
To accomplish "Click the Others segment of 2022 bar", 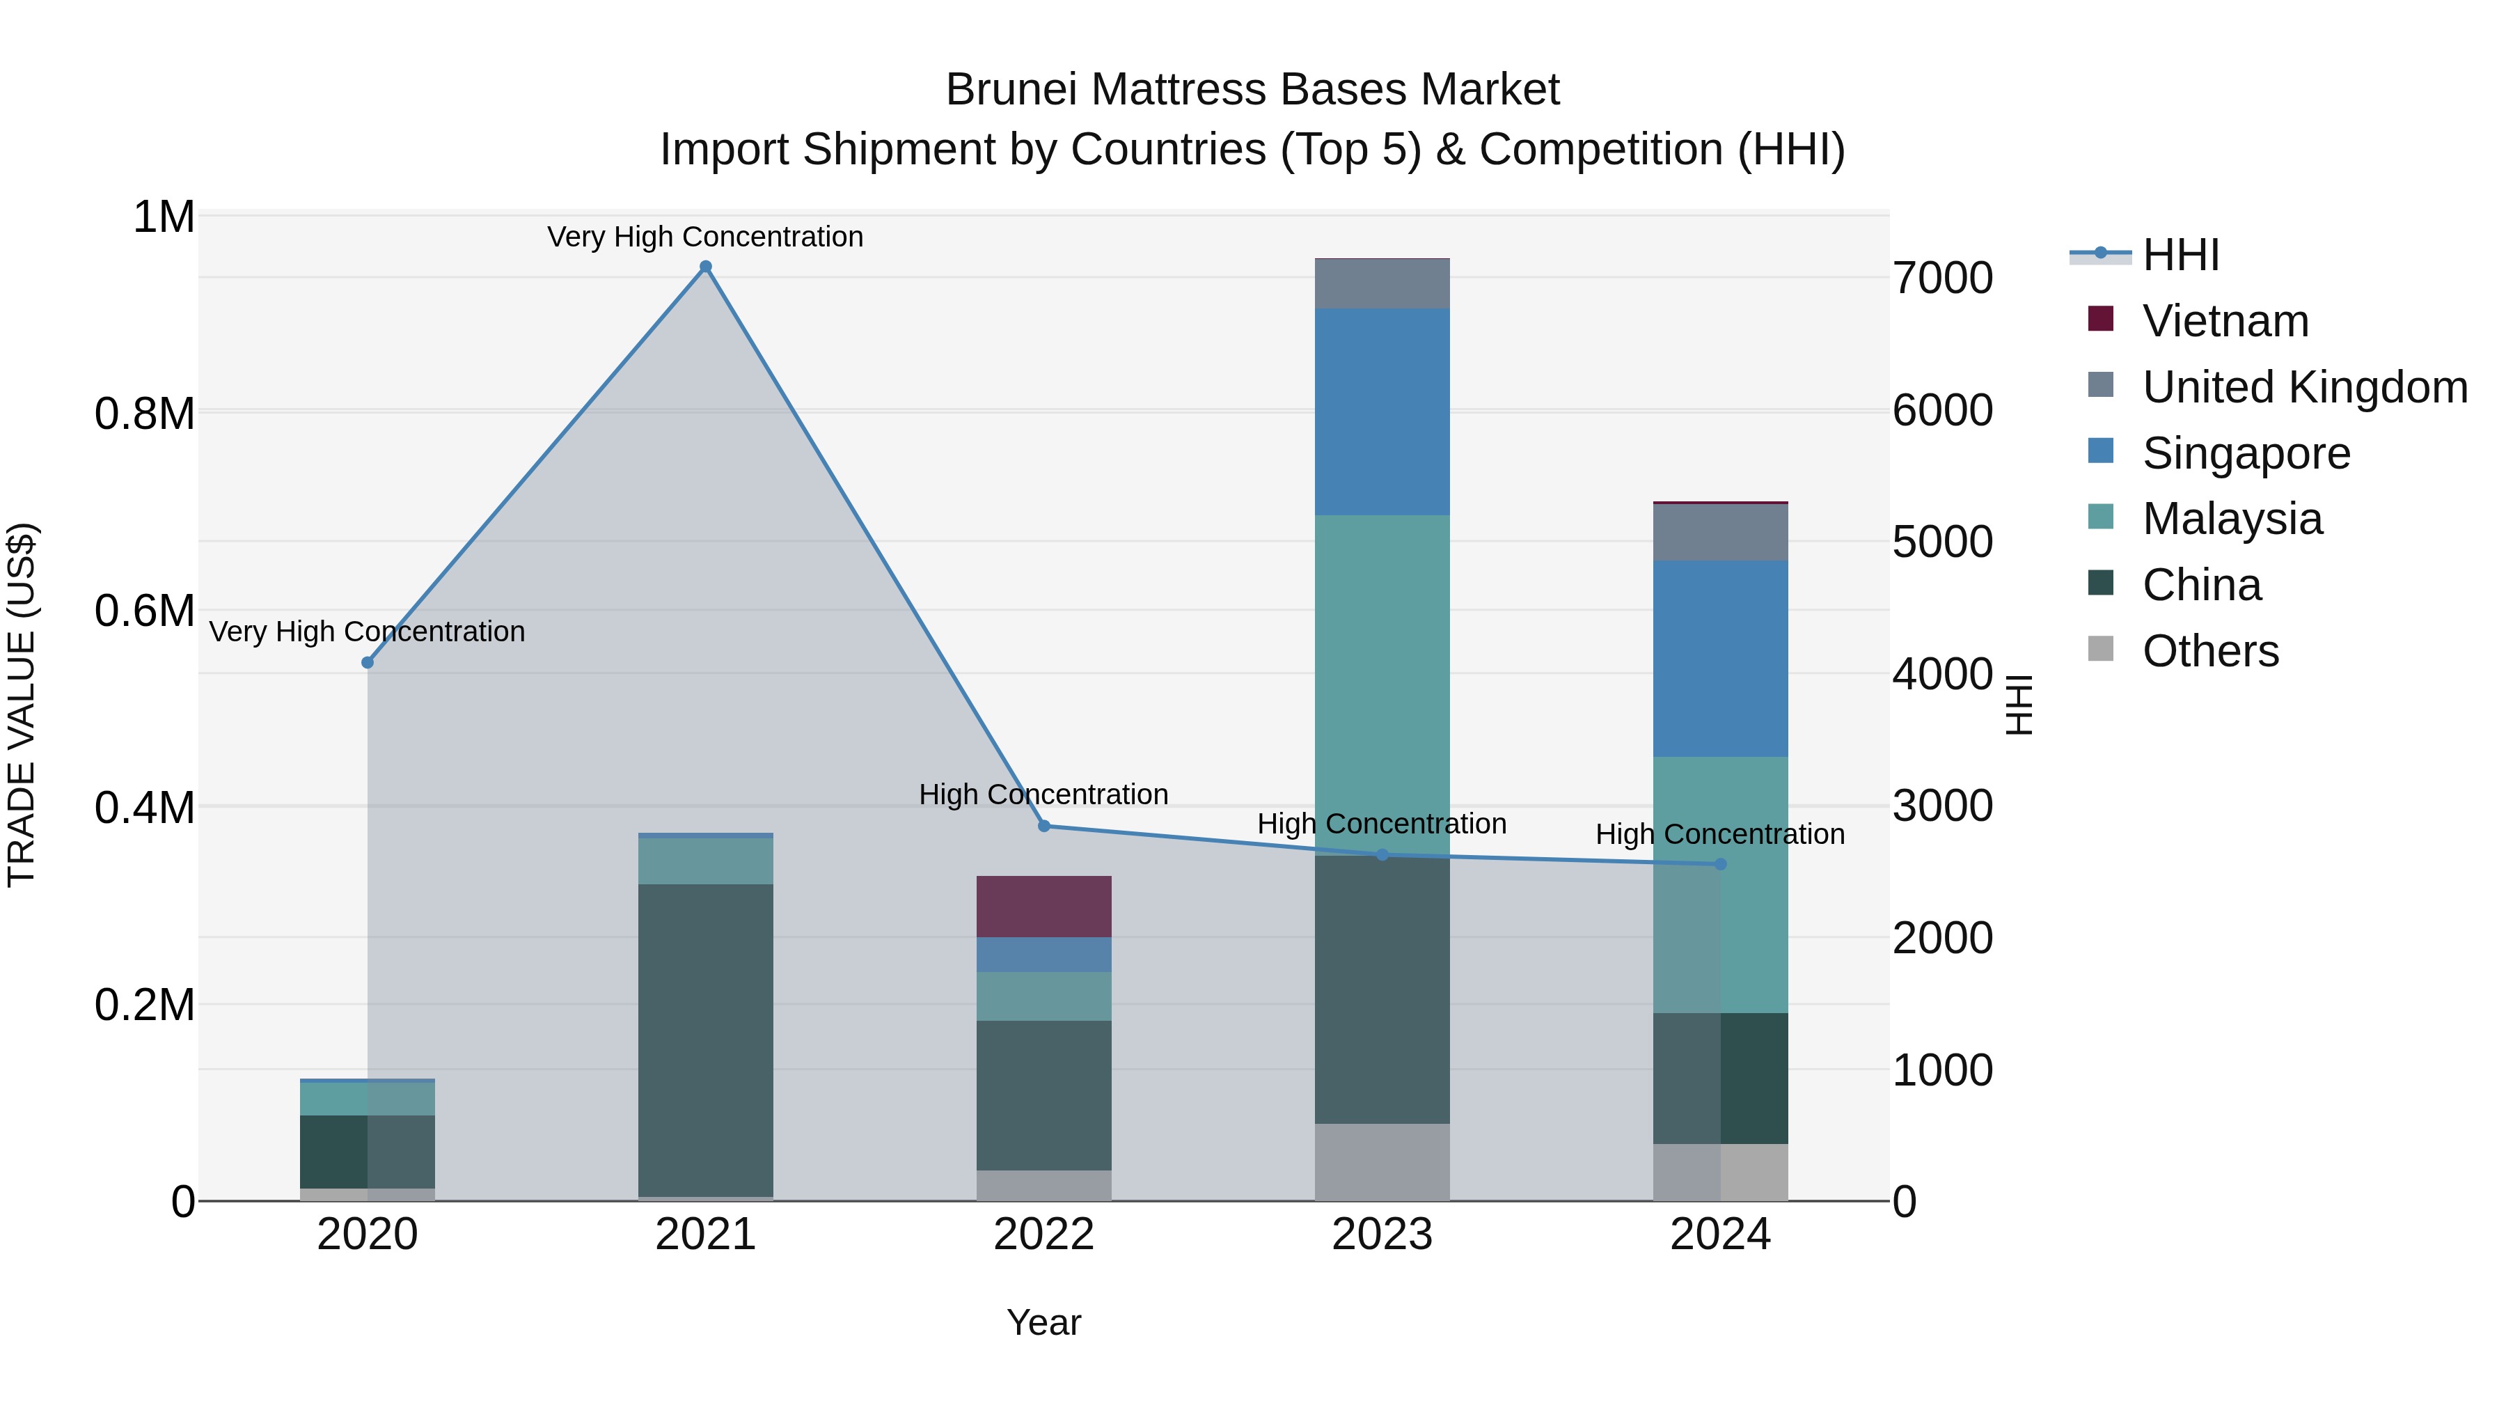I will [1044, 1185].
